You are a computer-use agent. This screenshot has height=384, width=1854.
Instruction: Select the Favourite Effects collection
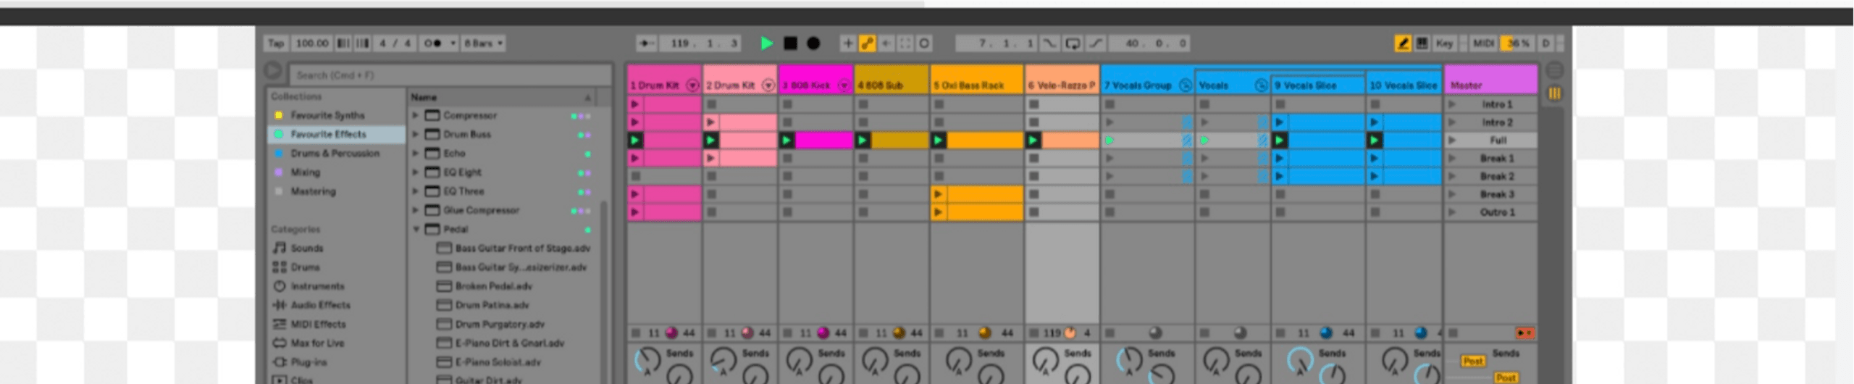coord(329,134)
